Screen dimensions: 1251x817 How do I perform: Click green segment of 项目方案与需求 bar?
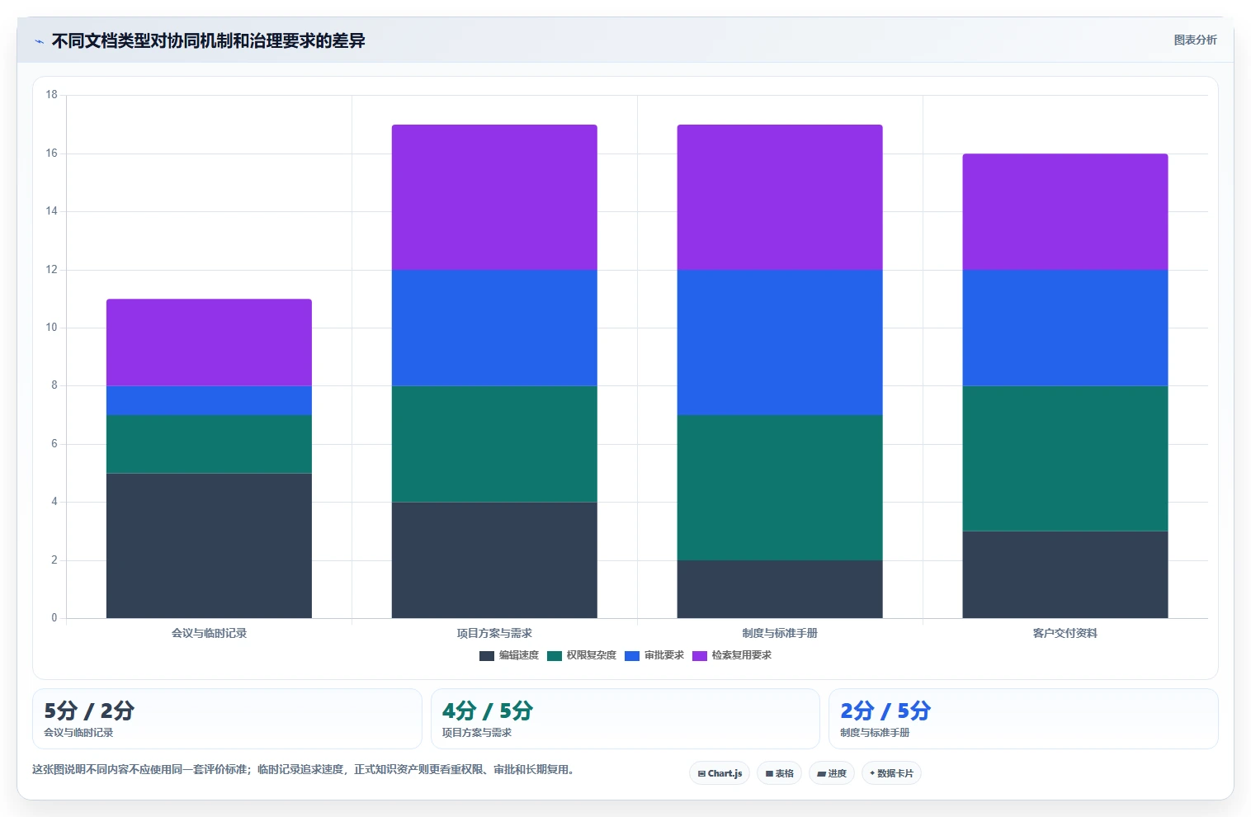pos(494,444)
